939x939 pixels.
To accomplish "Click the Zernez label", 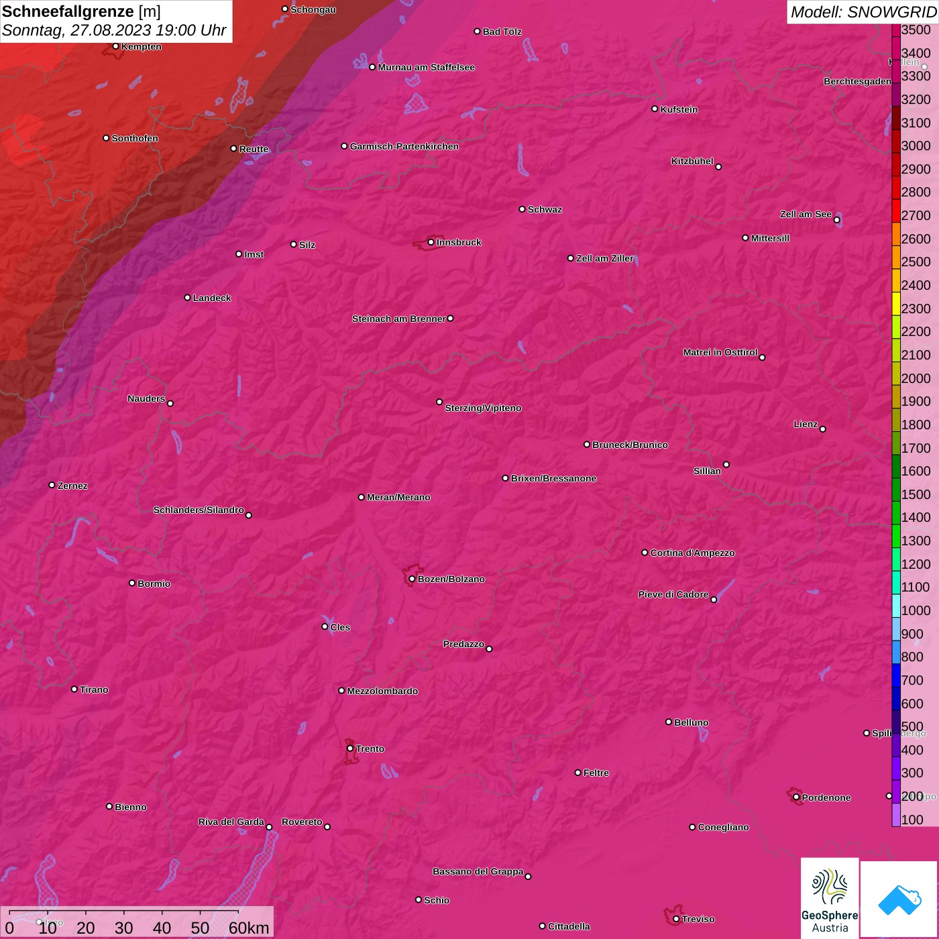I will (x=72, y=486).
